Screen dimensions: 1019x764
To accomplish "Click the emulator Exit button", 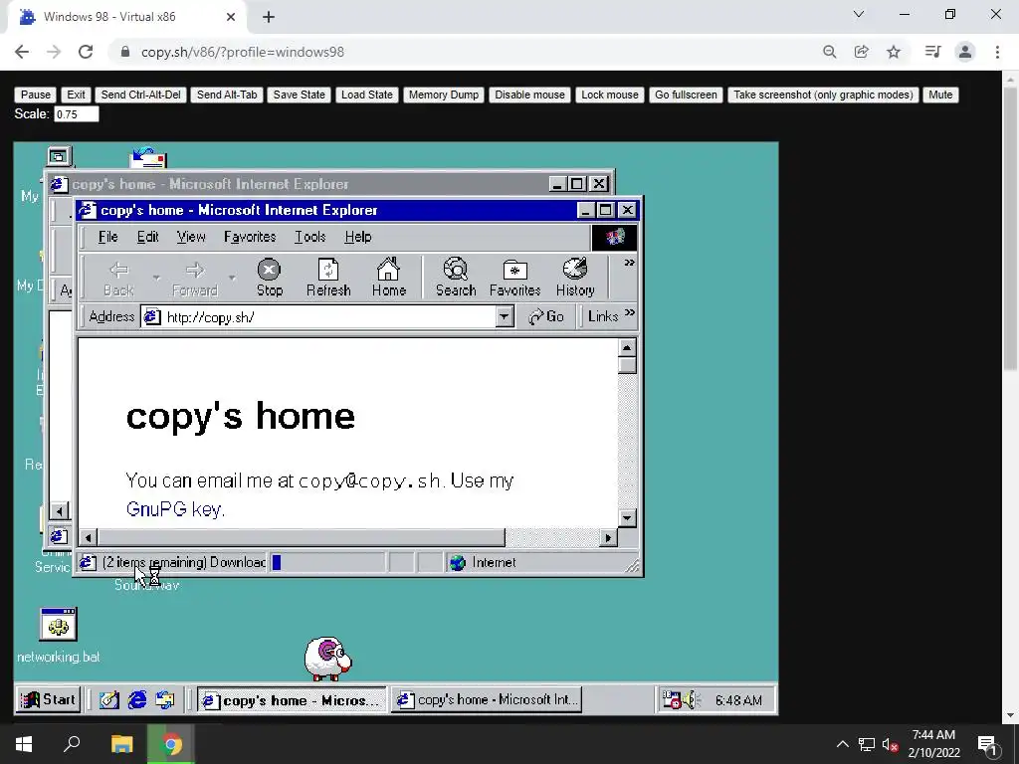I will click(x=76, y=95).
